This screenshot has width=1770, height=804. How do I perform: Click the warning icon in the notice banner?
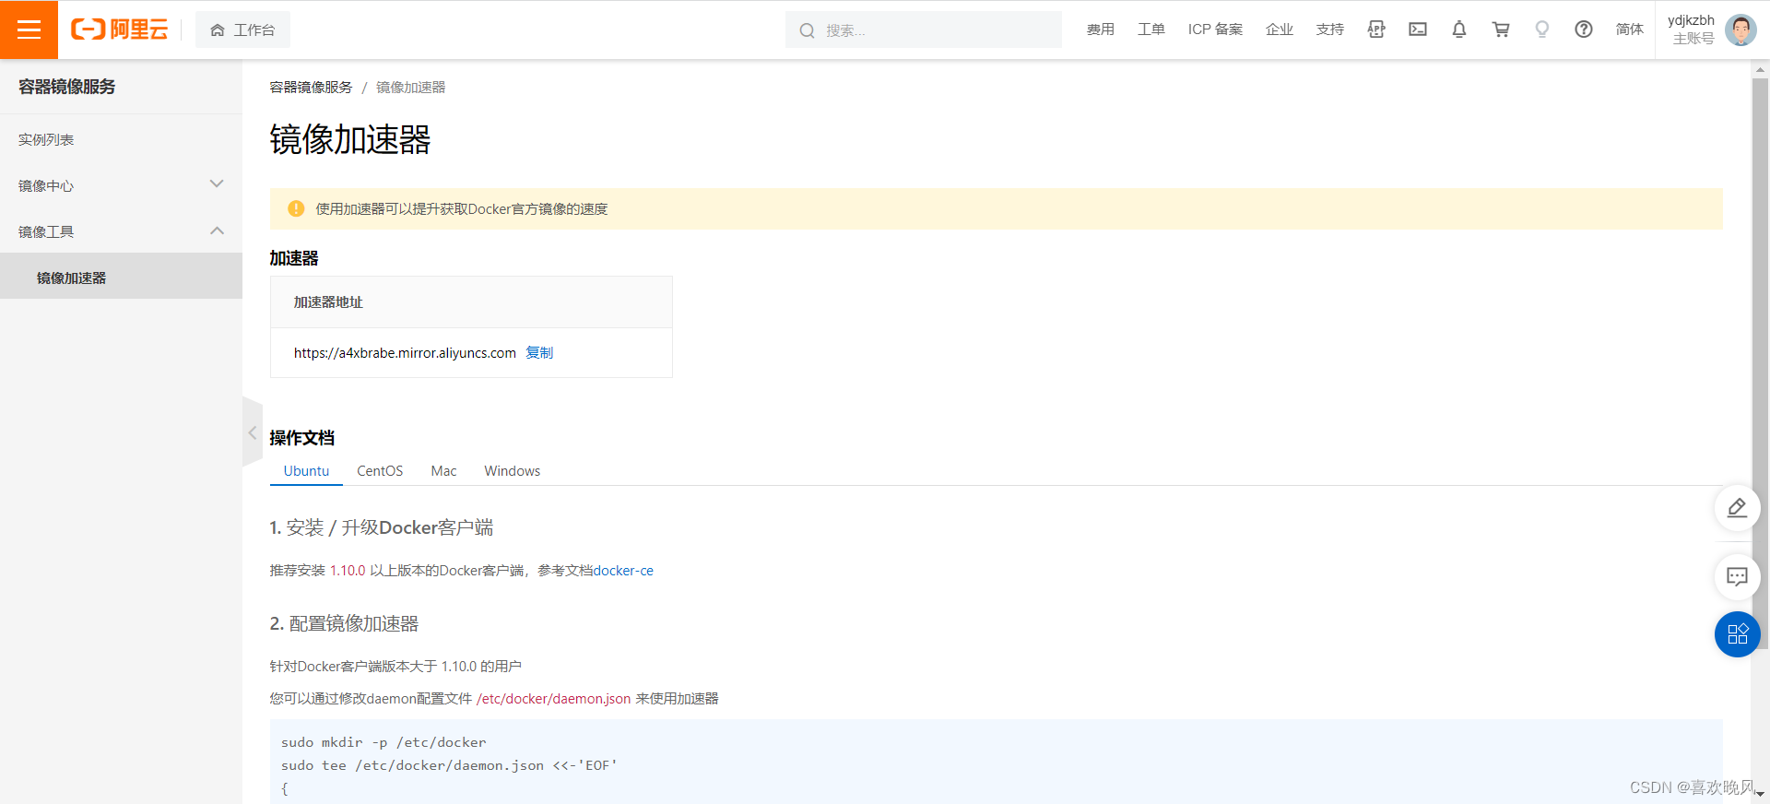[296, 208]
